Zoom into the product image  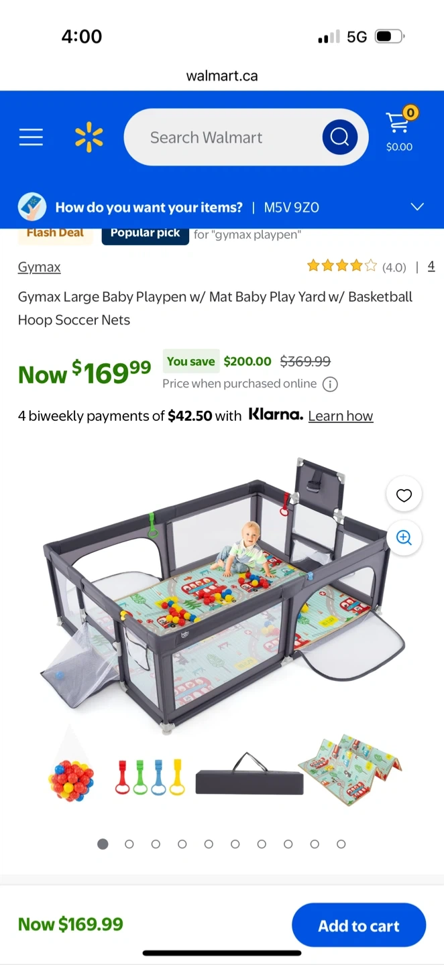404,537
